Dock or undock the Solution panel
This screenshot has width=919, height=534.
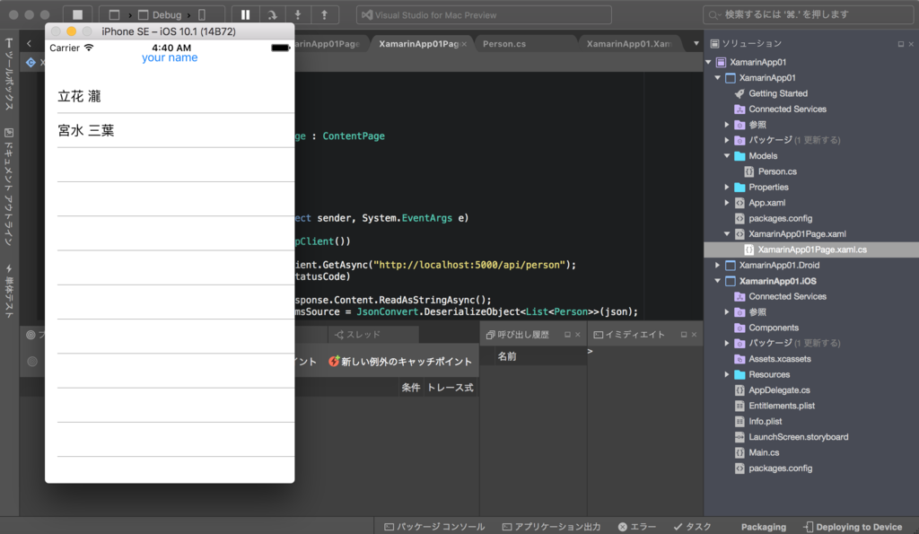pos(901,44)
